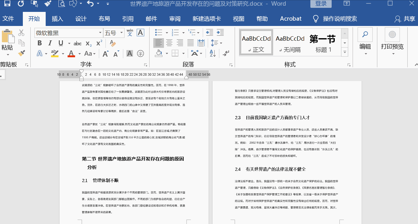Clear all formatting with eraser icon
The width and height of the screenshot is (418, 224).
pos(113,43)
